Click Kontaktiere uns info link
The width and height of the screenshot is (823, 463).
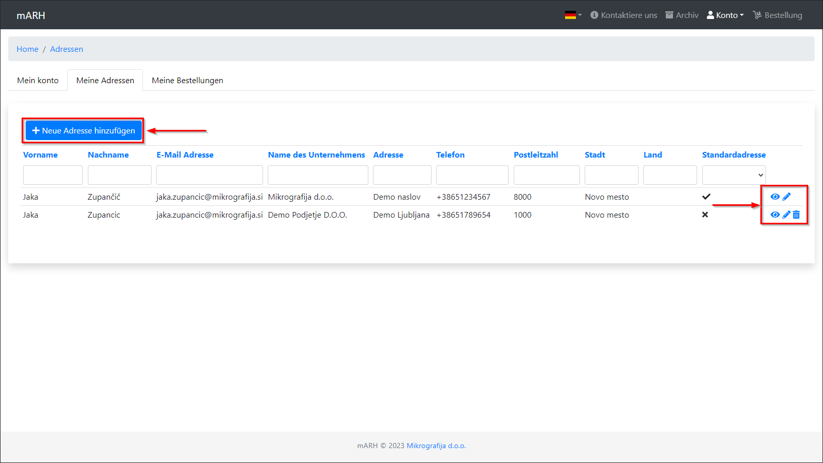[x=624, y=15]
